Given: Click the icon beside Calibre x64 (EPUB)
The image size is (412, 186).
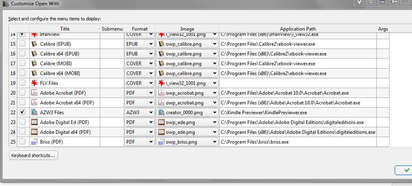Looking at the screenshot, I should (34, 53).
